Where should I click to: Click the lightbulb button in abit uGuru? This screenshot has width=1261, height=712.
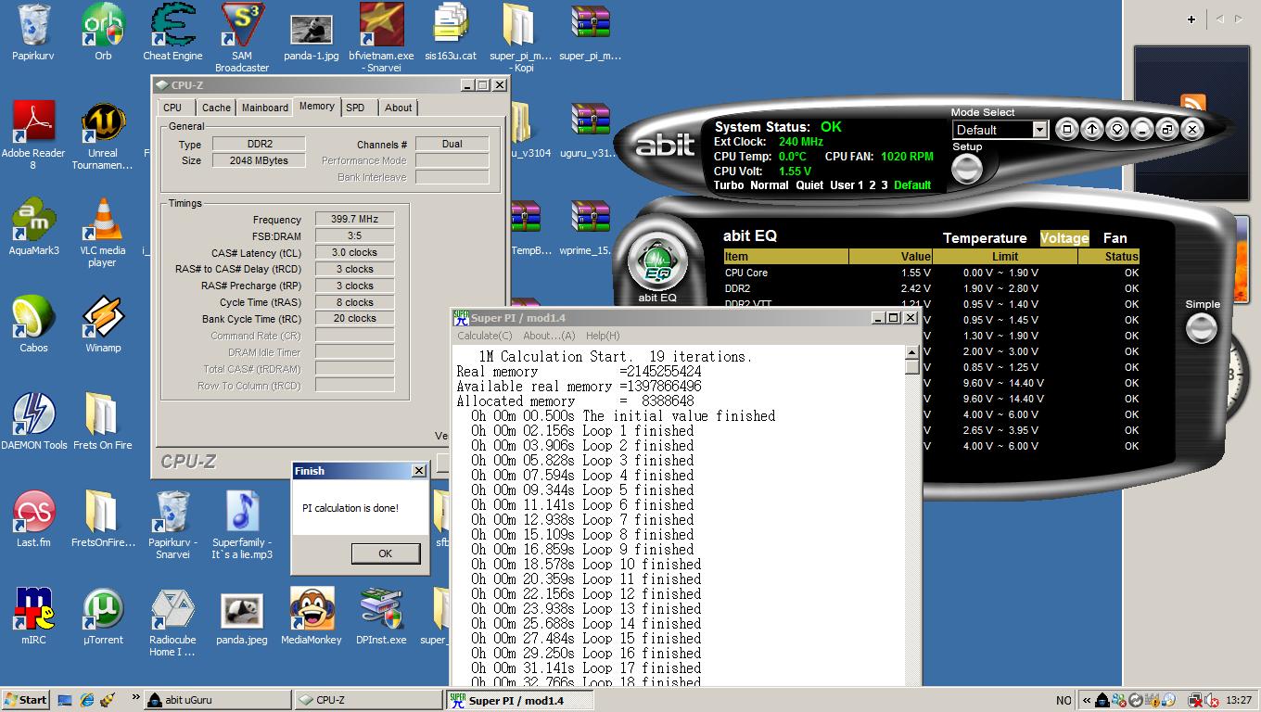(1117, 130)
